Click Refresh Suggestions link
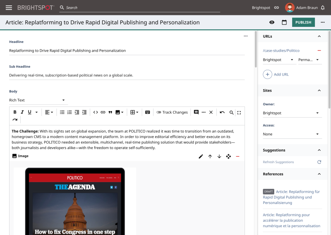This screenshot has width=331, height=235. click(278, 162)
